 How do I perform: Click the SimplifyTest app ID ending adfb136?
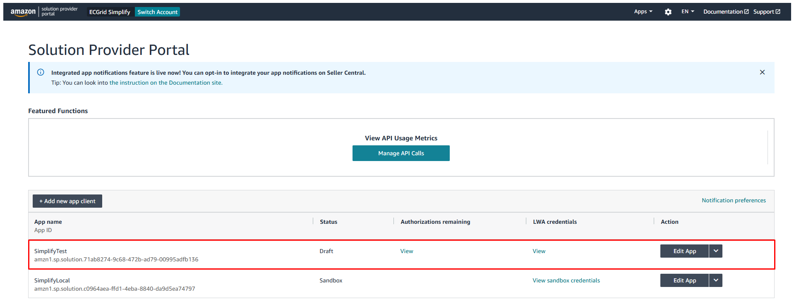pyautogui.click(x=116, y=259)
